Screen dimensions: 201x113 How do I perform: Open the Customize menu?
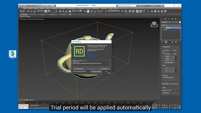96,8
